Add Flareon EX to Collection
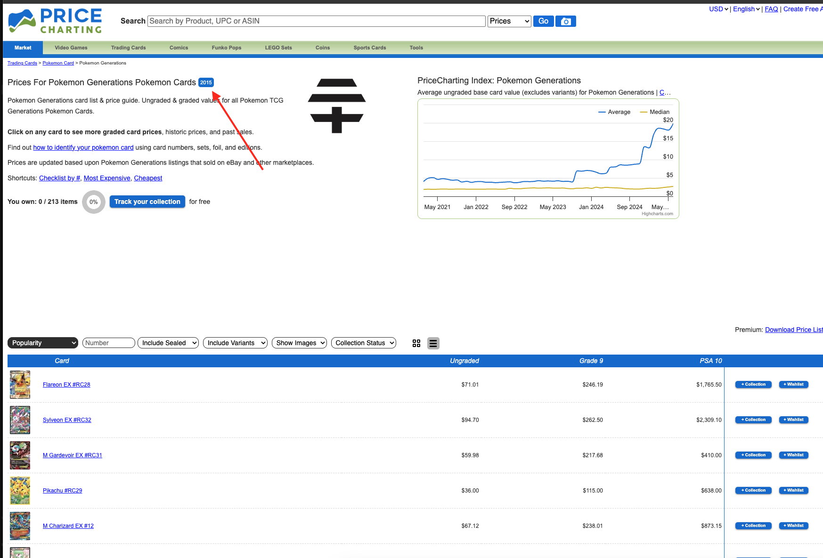The width and height of the screenshot is (823, 558). click(x=753, y=384)
